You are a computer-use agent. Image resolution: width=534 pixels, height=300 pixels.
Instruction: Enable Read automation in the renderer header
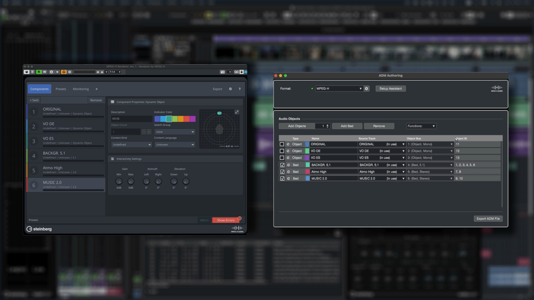(x=39, y=72)
